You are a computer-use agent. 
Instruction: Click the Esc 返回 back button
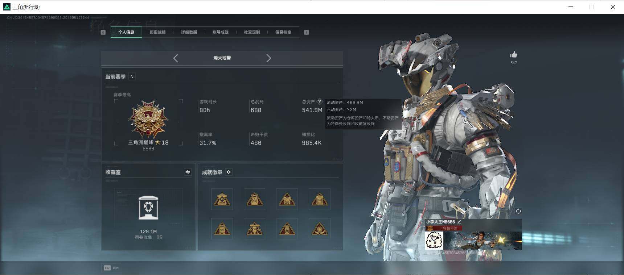(x=111, y=268)
